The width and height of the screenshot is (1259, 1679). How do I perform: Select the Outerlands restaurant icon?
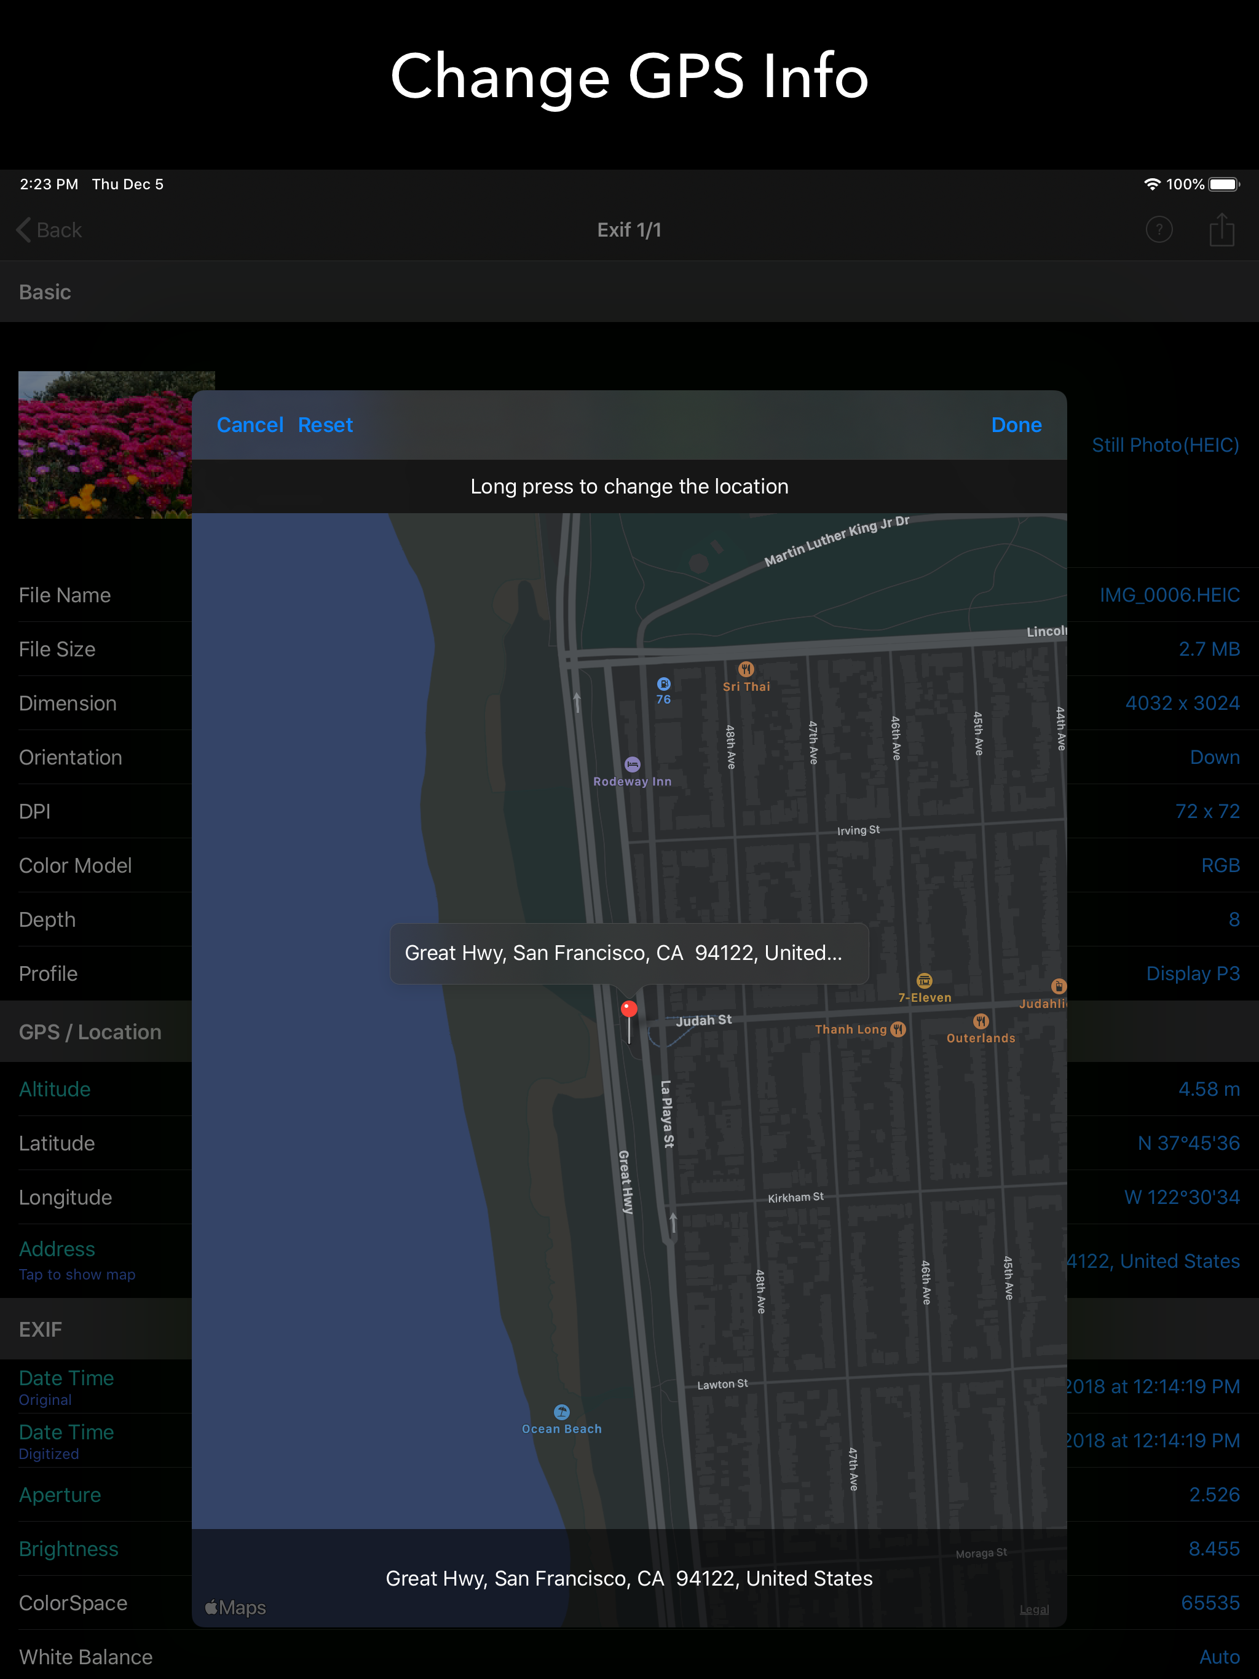tap(981, 1021)
